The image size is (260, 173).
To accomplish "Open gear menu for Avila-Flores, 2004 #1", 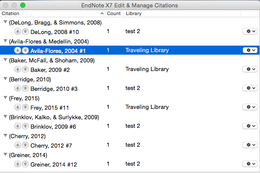I will click(x=249, y=51).
